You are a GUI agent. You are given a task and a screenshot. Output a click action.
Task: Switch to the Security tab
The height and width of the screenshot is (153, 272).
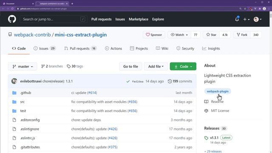[185, 48]
